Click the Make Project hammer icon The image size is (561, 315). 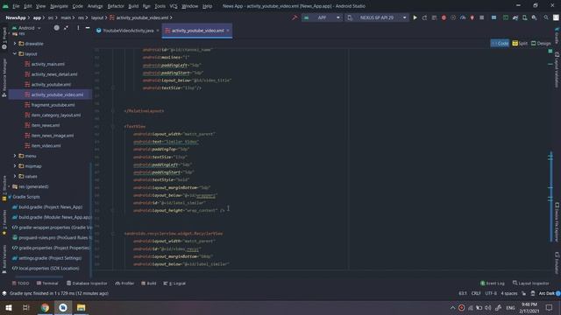click(295, 17)
